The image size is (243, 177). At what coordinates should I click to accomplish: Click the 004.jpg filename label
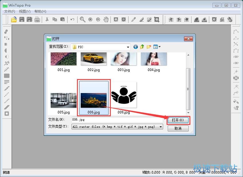[x=154, y=70]
